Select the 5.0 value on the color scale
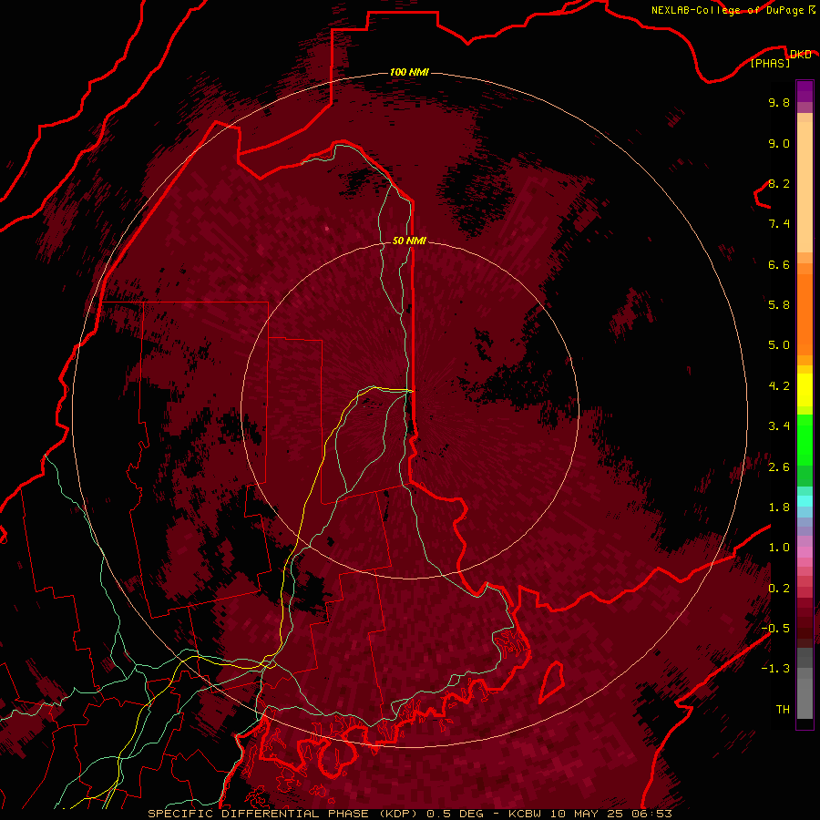This screenshot has width=820, height=820. coord(779,345)
